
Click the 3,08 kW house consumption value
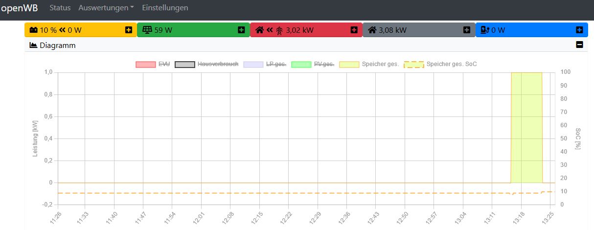pyautogui.click(x=393, y=30)
